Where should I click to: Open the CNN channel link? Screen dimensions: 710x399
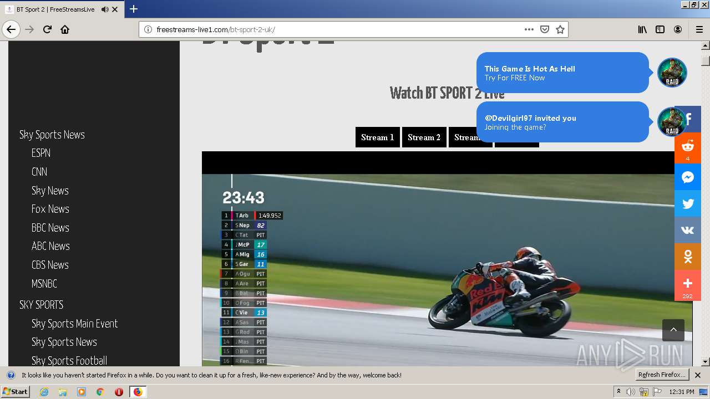coord(39,172)
